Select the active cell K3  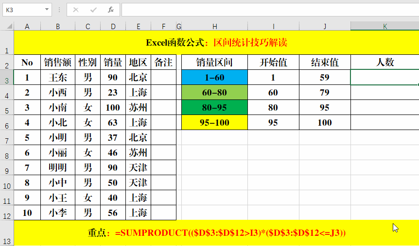click(x=384, y=77)
